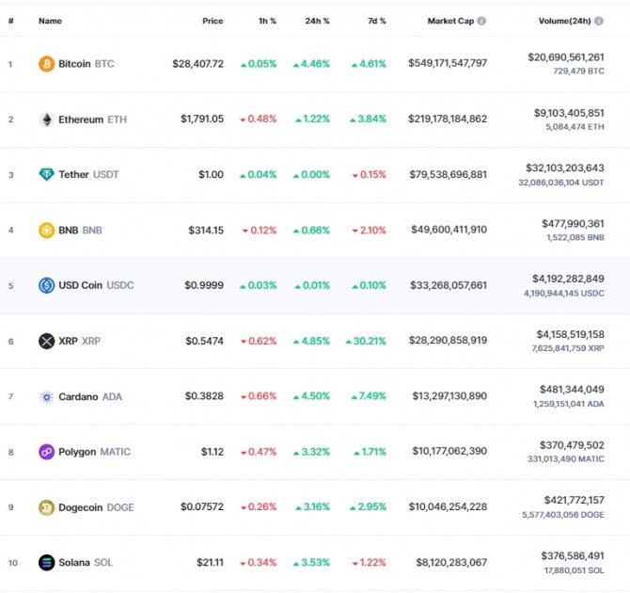This screenshot has height=593, width=630.
Task: Click the Polygon purple logo icon
Action: [47, 452]
